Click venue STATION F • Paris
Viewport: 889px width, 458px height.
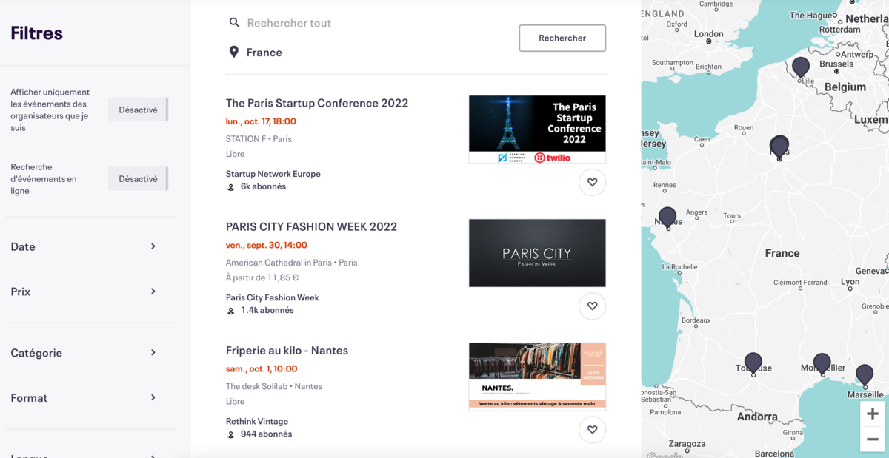click(259, 139)
